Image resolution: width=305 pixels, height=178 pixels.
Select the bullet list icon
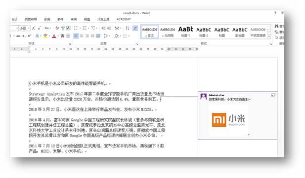(x=76, y=28)
